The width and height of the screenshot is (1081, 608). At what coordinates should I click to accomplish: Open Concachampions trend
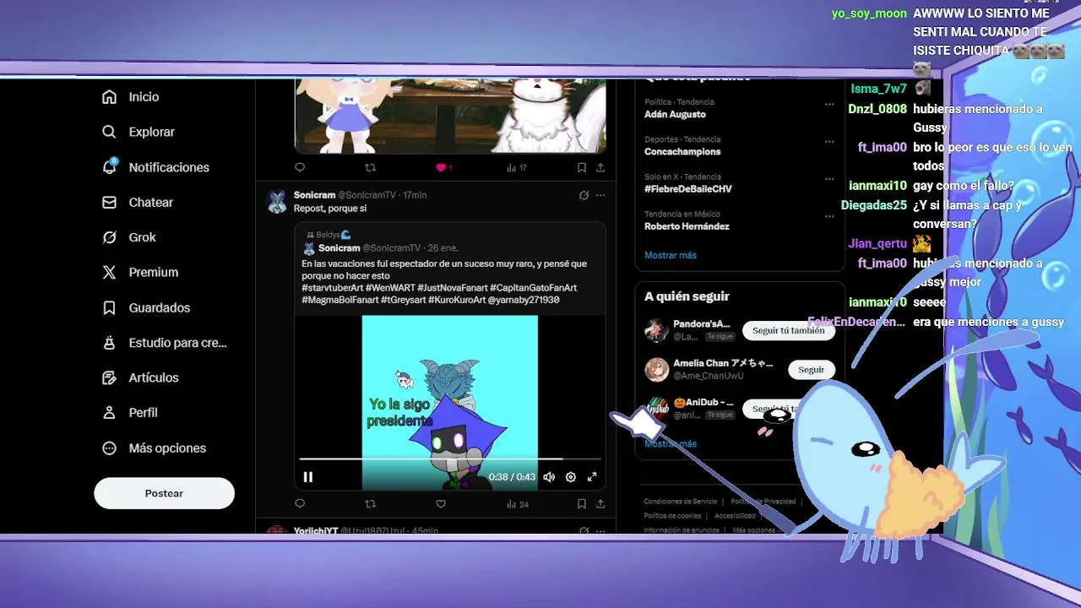pos(682,152)
